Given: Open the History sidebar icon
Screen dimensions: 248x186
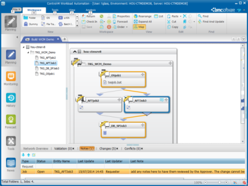Looking at the screenshot, I should click(x=11, y=98).
